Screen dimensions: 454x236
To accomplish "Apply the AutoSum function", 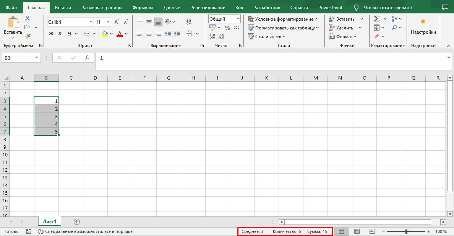I will point(376,18).
